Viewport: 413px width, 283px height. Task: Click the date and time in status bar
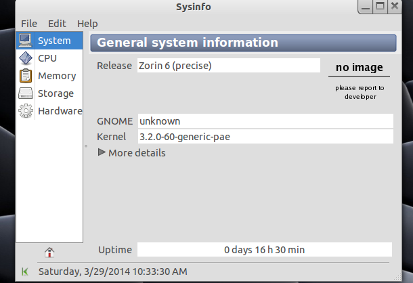pyautogui.click(x=112, y=271)
